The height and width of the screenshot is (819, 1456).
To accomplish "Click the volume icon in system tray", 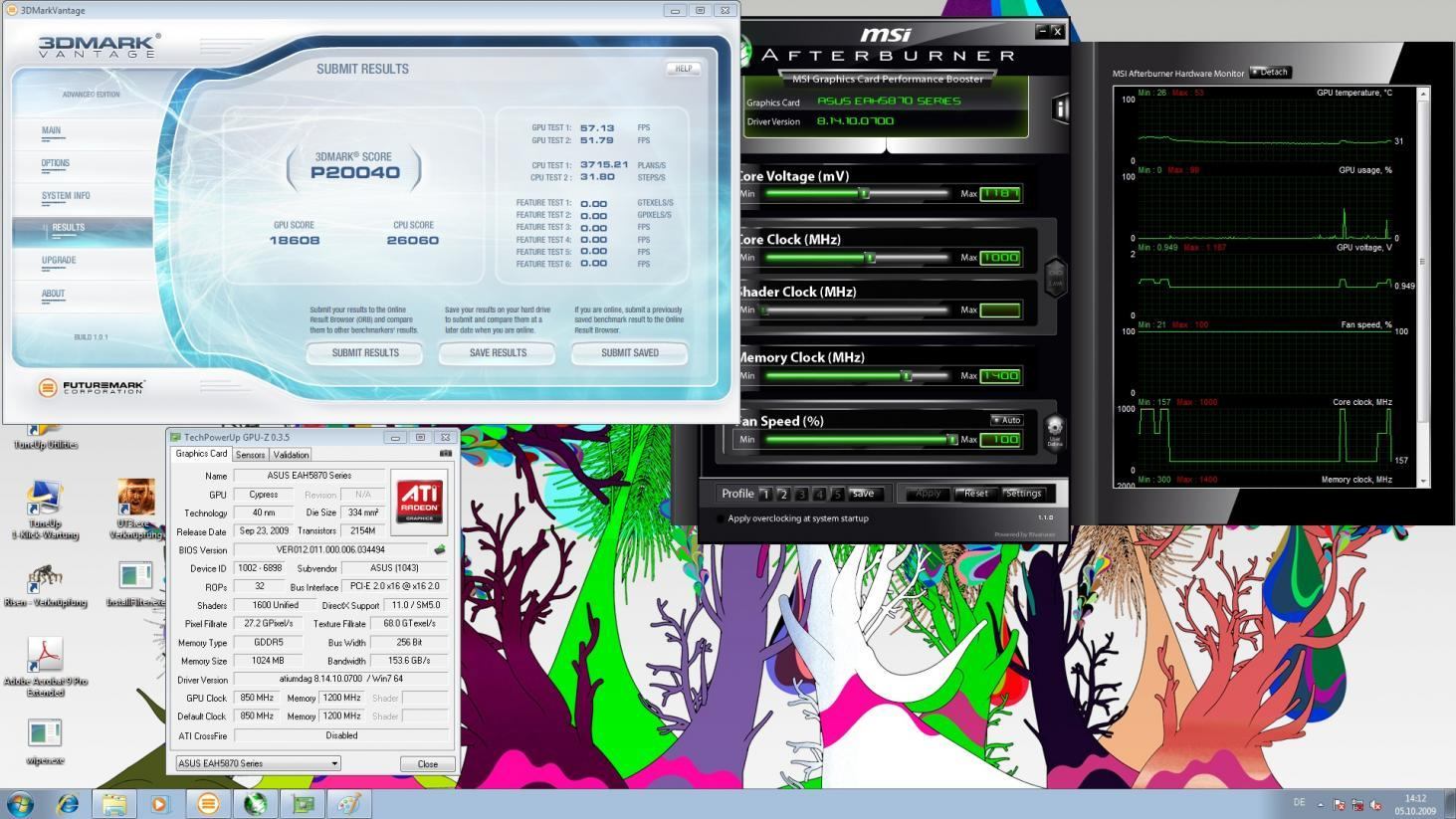I will pyautogui.click(x=1376, y=805).
